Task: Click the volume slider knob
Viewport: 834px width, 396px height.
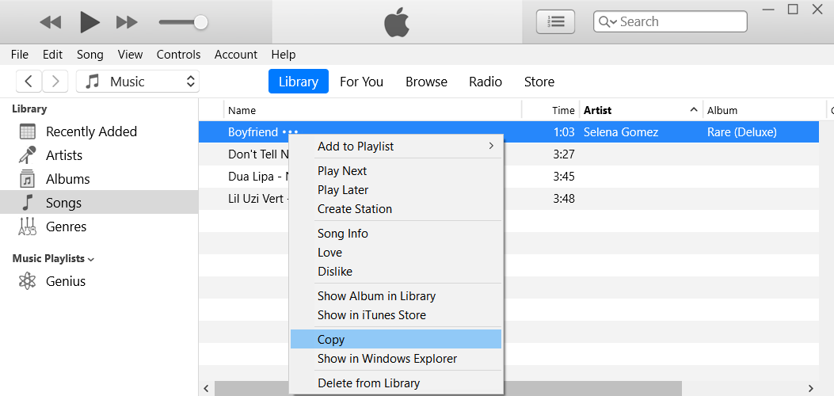Action: pyautogui.click(x=200, y=22)
